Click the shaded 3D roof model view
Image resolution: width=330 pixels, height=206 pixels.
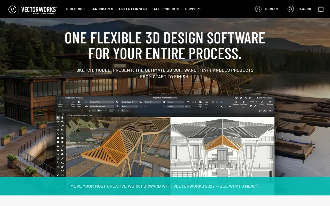pos(118,147)
